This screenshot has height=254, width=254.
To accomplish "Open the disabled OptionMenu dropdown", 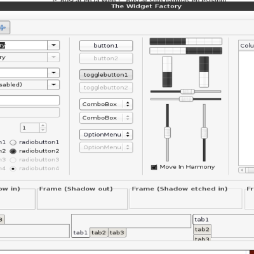I will click(x=106, y=147).
